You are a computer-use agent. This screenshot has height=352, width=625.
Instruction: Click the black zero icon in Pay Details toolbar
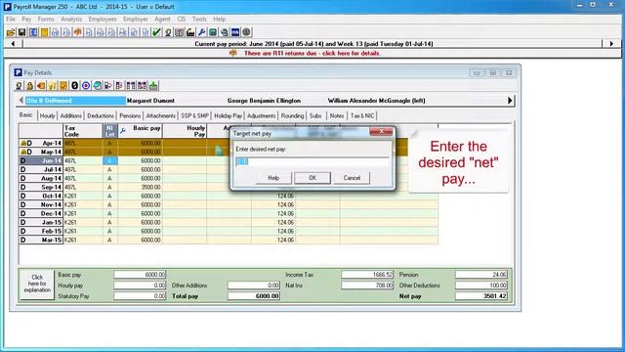74,85
